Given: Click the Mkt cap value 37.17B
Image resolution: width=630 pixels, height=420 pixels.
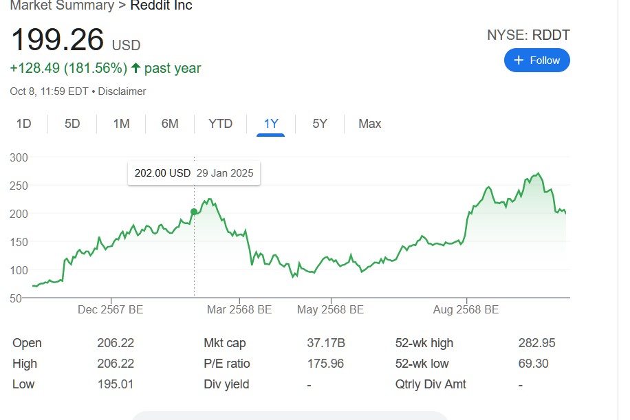Looking at the screenshot, I should coord(326,343).
